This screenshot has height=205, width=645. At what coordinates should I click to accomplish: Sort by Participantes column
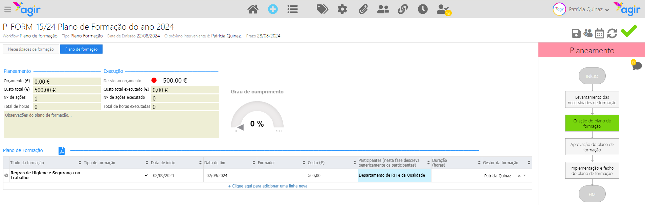pos(428,163)
